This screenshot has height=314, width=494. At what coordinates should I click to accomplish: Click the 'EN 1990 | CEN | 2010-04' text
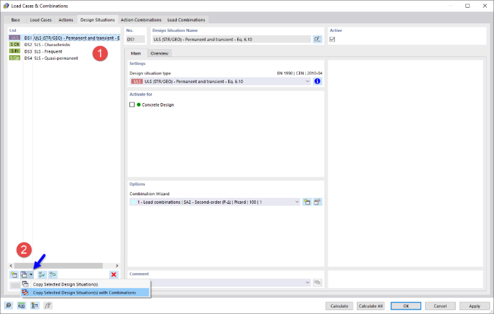[x=299, y=73]
